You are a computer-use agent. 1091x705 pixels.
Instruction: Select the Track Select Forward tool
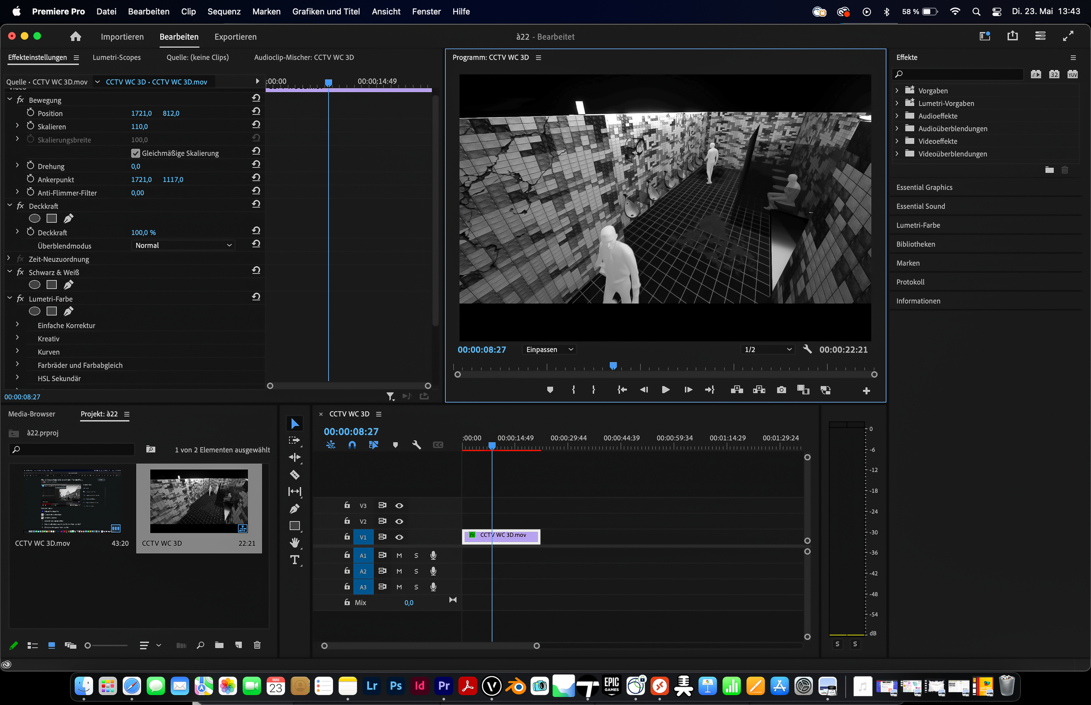pos(295,440)
